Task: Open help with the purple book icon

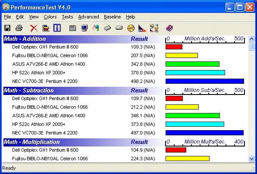Action: tap(169, 28)
